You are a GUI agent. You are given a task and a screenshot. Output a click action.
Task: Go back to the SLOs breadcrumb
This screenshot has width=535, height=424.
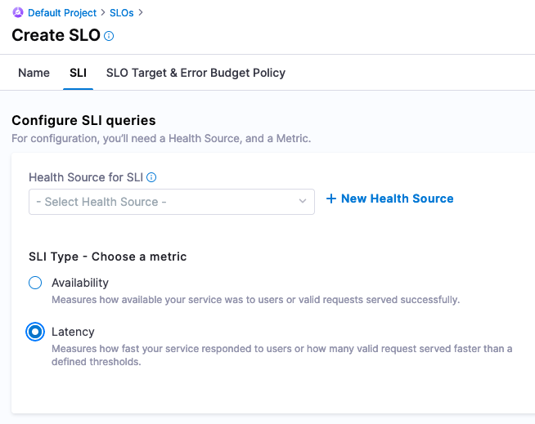tap(123, 13)
